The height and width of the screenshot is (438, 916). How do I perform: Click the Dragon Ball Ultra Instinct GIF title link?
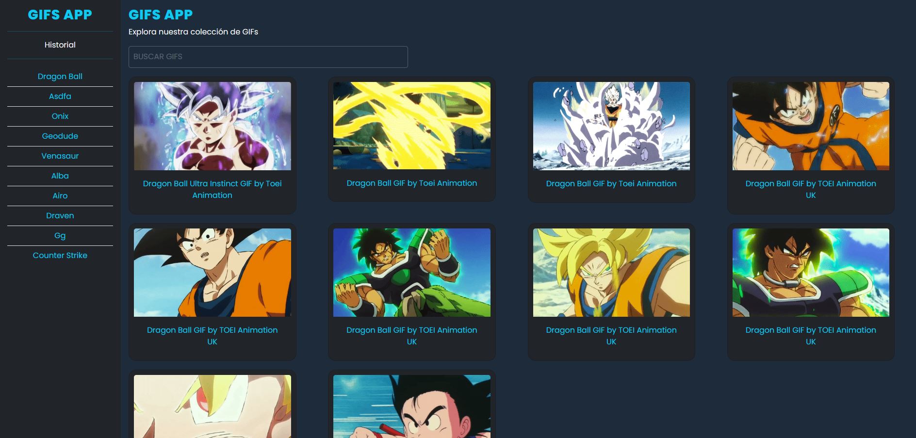(212, 189)
